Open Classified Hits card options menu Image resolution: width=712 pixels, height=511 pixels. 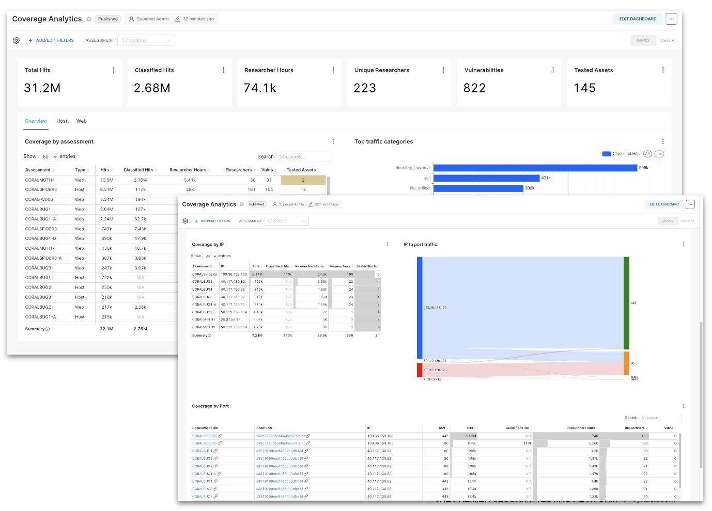tap(223, 70)
